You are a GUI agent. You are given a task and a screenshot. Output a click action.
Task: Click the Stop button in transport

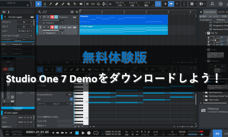(77, 133)
